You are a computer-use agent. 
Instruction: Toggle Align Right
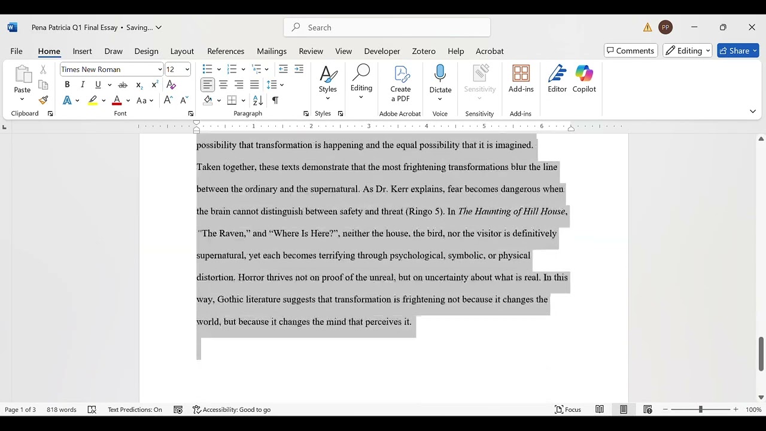point(239,85)
